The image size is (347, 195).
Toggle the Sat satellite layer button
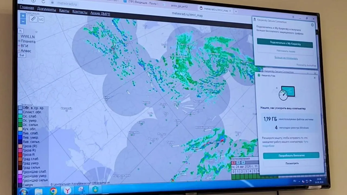[22, 55]
